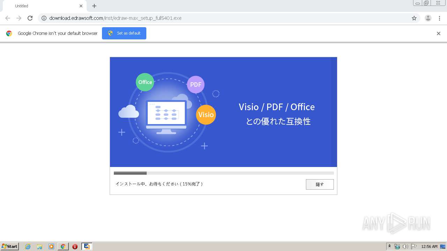Viewport: 447px width, 251px height.
Task: Switch to Chrome in taskbar
Action: click(63, 246)
